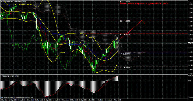
Task: Click the 29 Sep 00:00 time label
Action: 74,100
